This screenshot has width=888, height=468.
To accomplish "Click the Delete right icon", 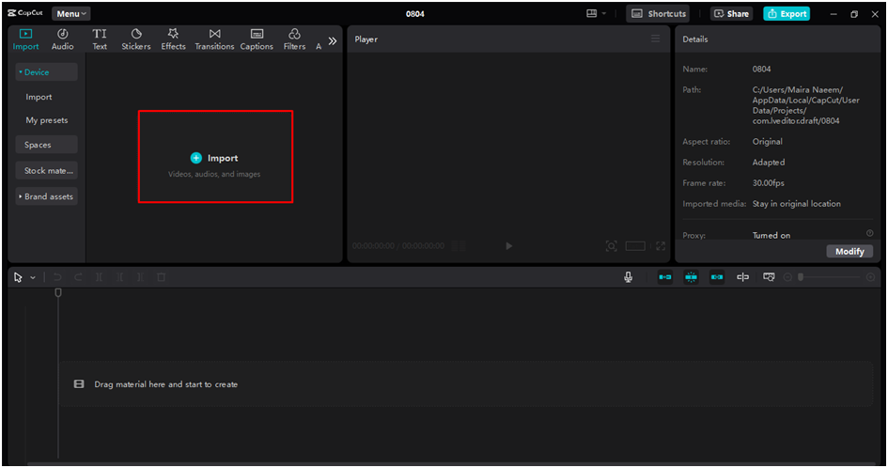I will coord(140,277).
